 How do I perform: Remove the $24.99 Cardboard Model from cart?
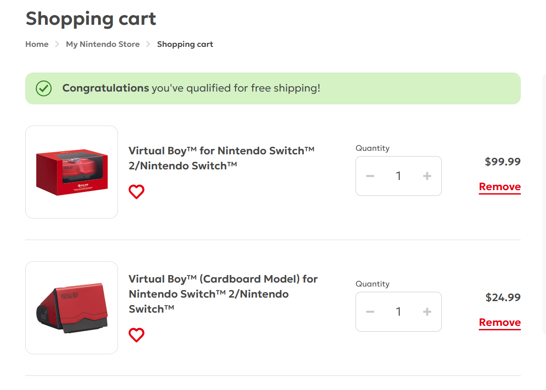[x=500, y=323]
